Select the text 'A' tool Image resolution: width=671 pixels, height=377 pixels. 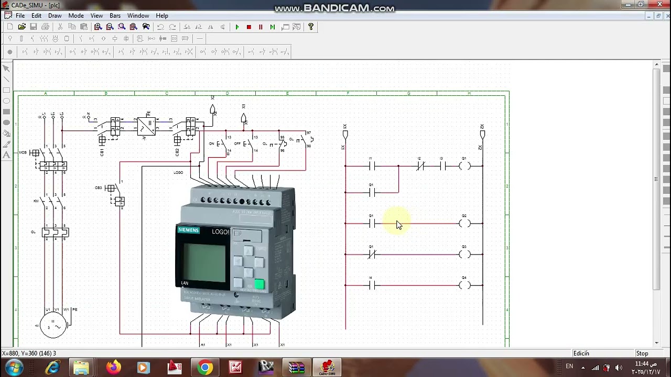tap(6, 155)
